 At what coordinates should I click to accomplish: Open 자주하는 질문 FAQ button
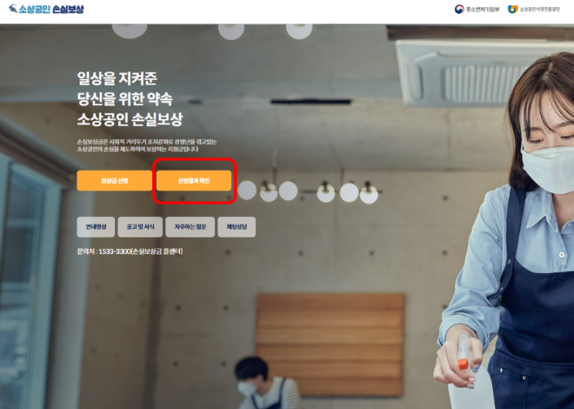[x=190, y=227]
